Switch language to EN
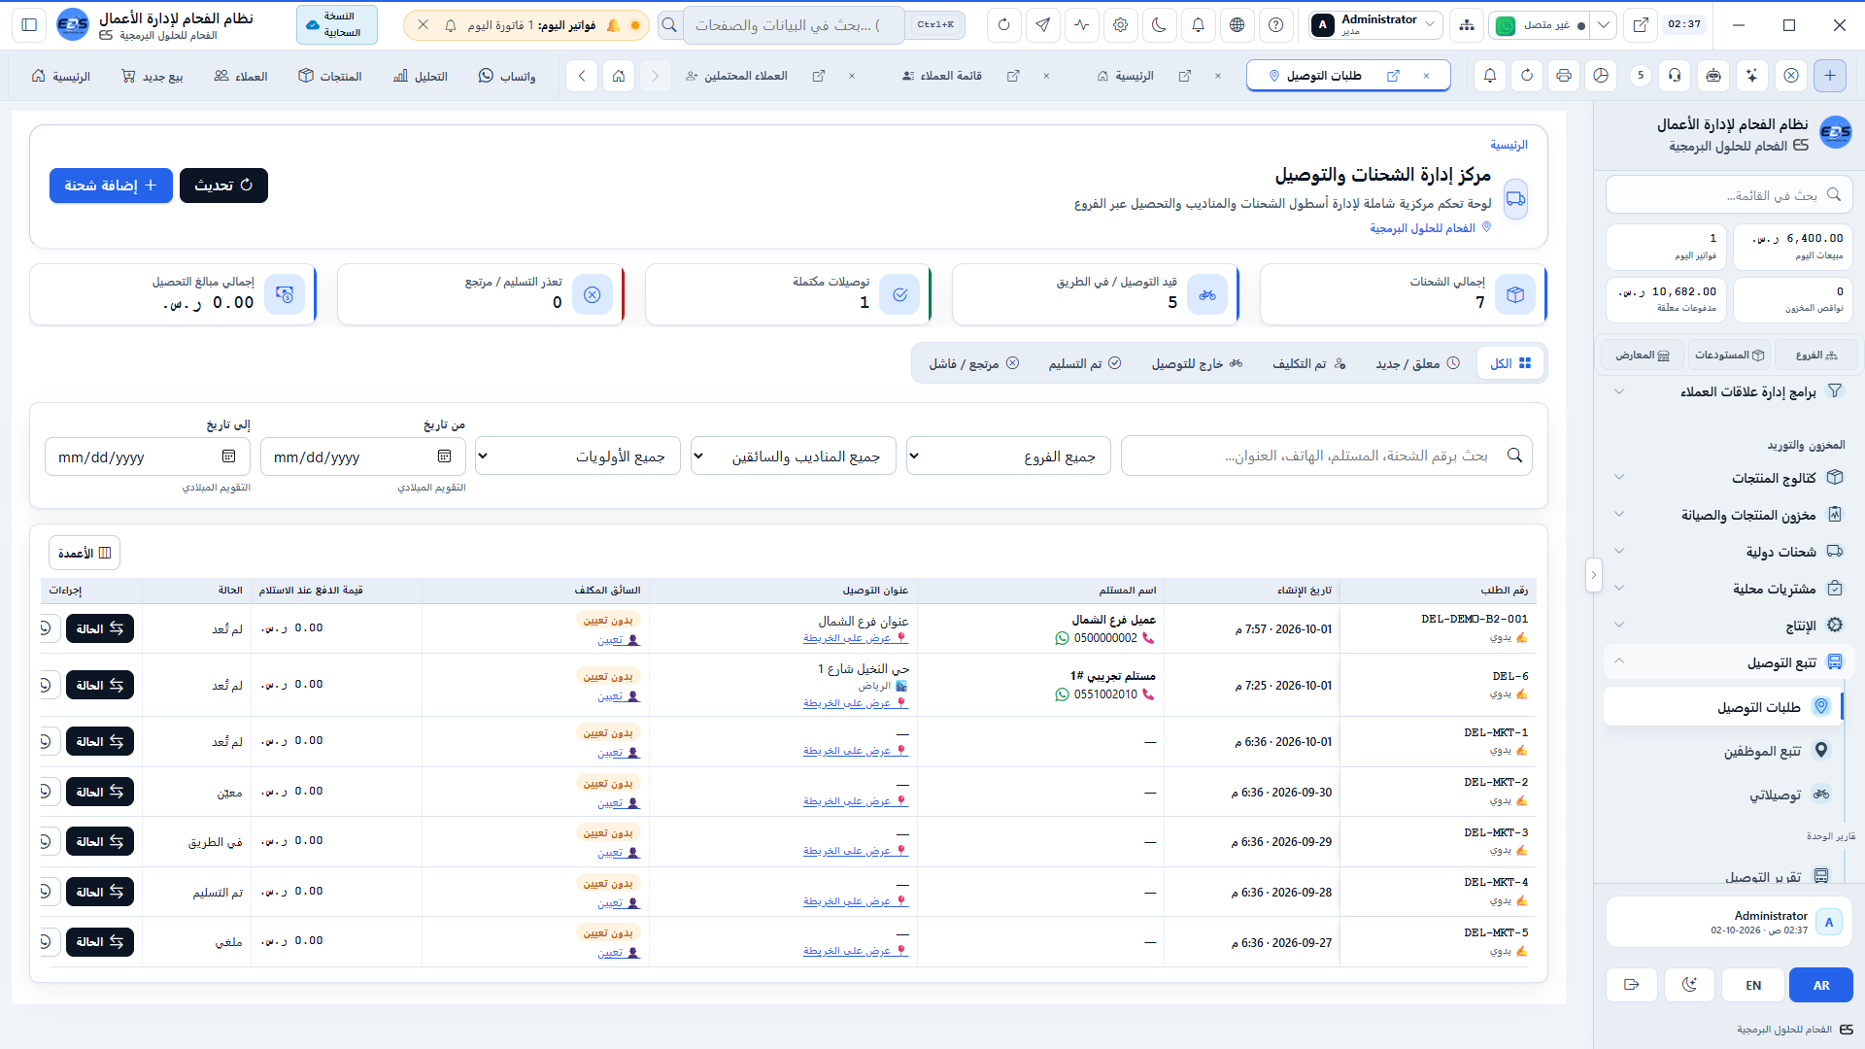The width and height of the screenshot is (1865, 1049). coord(1753,985)
